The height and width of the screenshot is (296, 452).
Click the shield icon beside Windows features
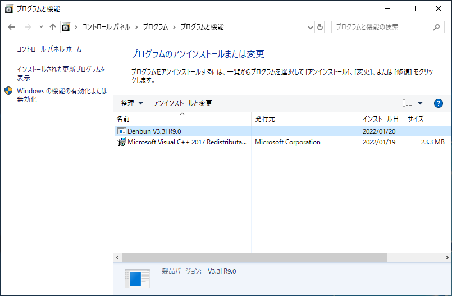click(x=8, y=91)
